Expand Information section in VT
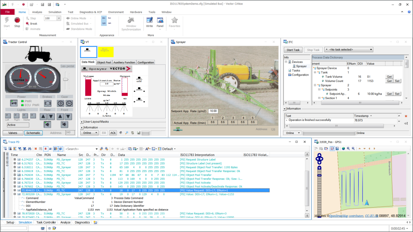Image resolution: width=413 pixels, height=232 pixels. coord(82,128)
